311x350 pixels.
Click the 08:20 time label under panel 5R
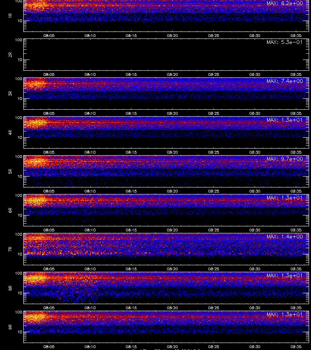pyautogui.click(x=173, y=191)
